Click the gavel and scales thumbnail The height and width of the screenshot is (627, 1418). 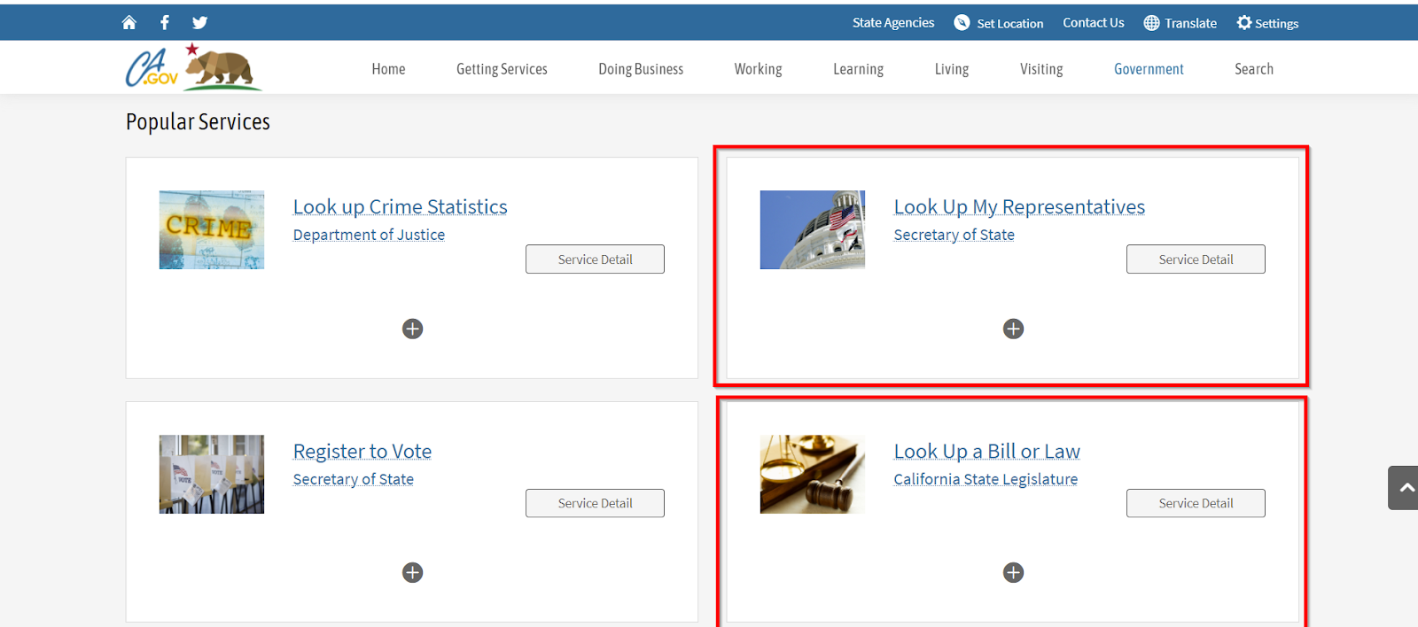(x=813, y=474)
